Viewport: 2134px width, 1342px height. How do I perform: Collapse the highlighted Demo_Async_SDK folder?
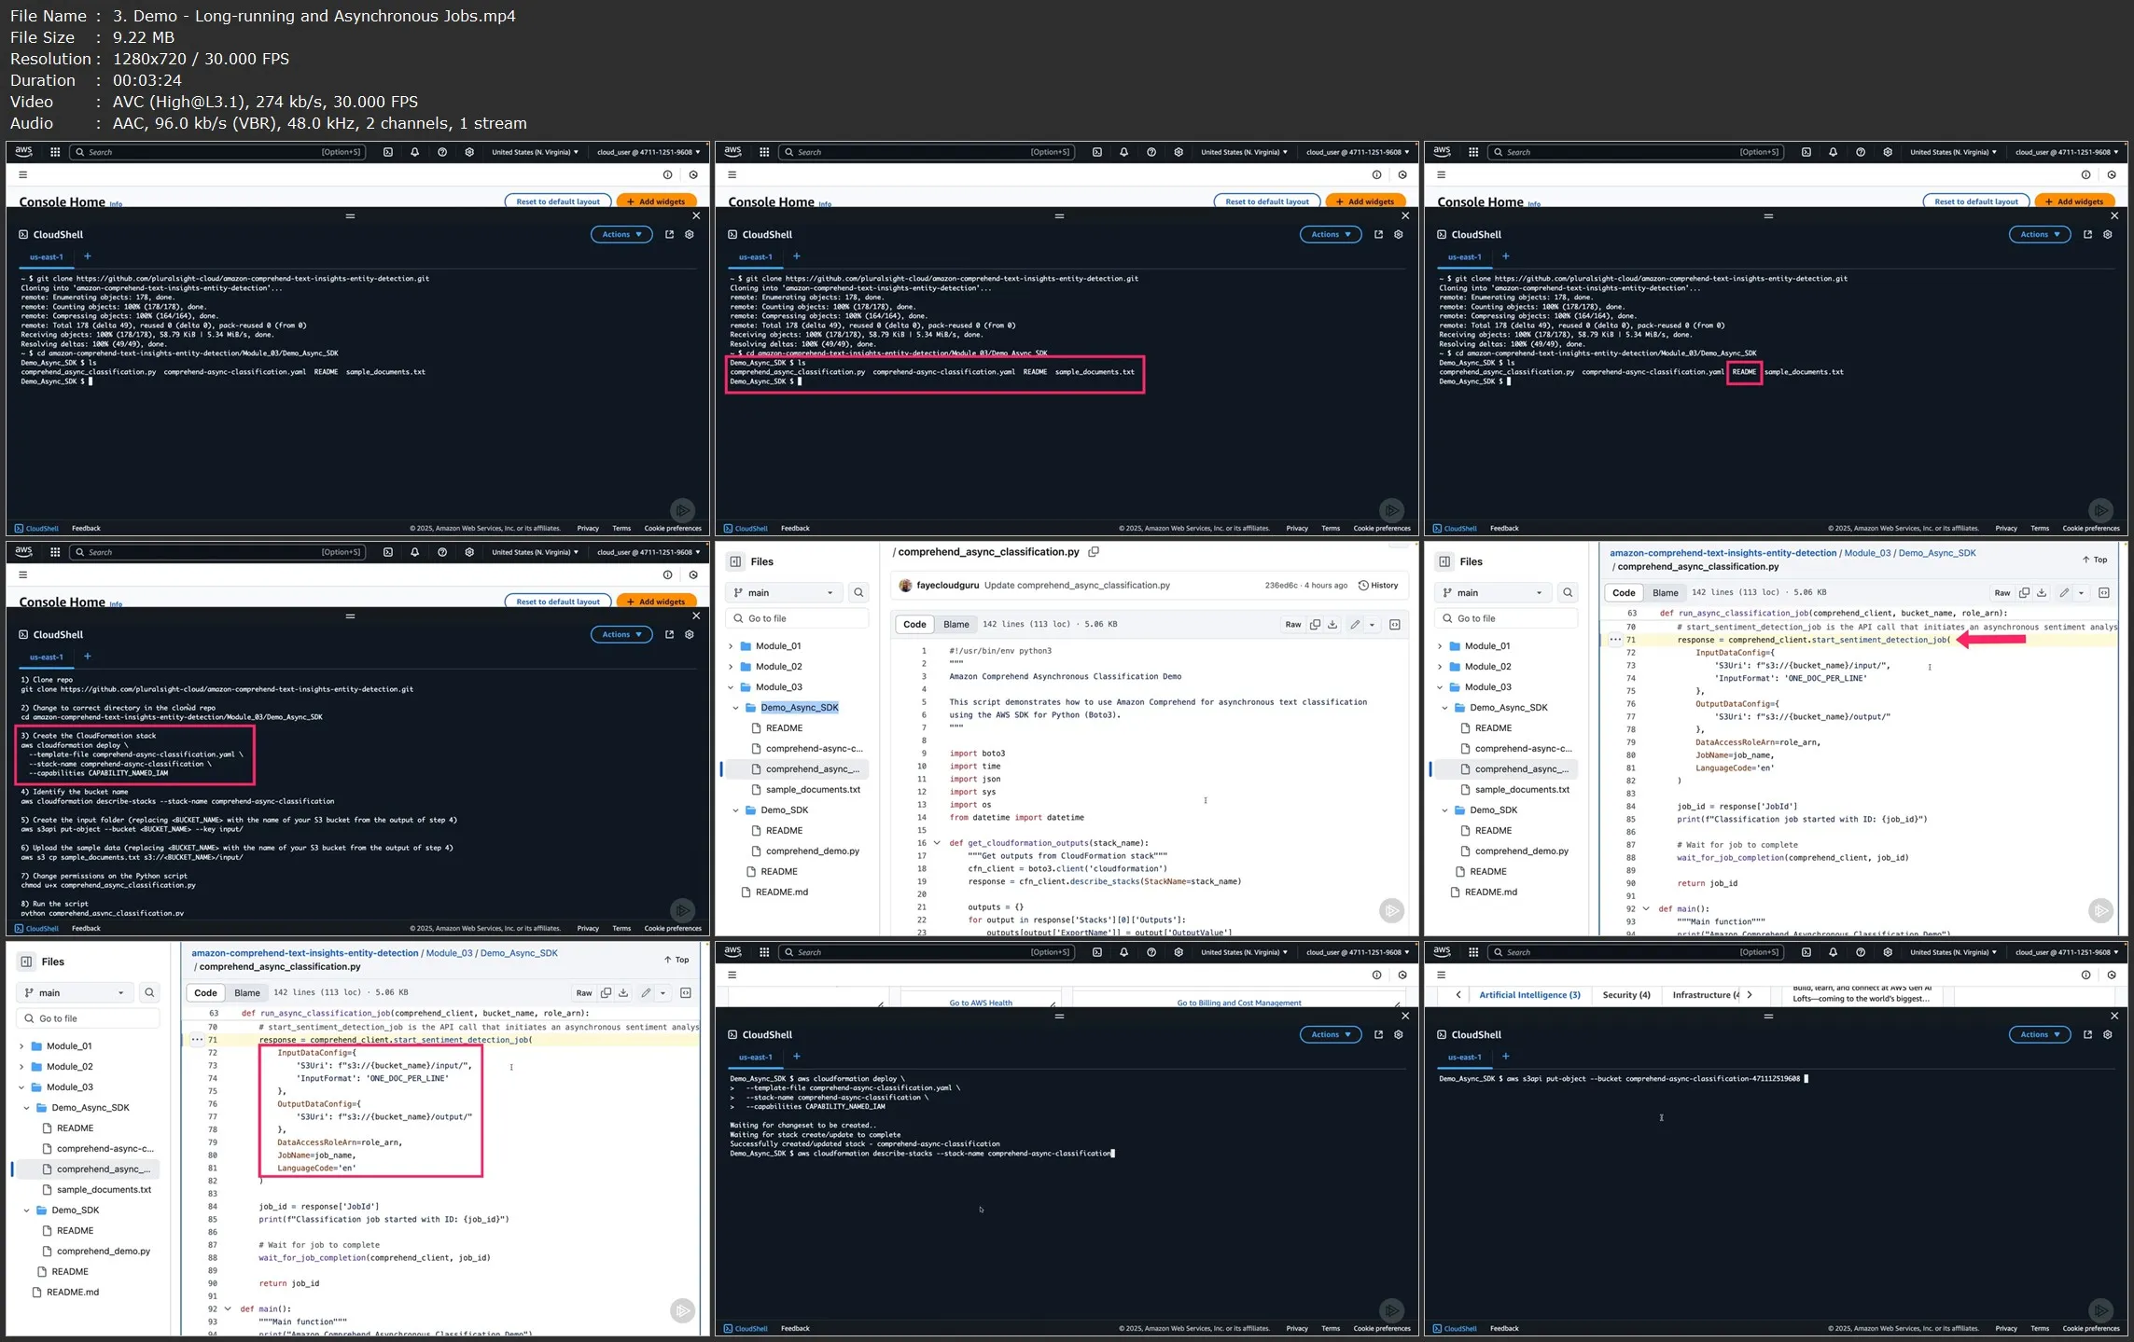pos(736,708)
